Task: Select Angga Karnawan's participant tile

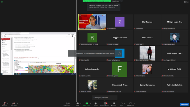Action: click(x=120, y=38)
